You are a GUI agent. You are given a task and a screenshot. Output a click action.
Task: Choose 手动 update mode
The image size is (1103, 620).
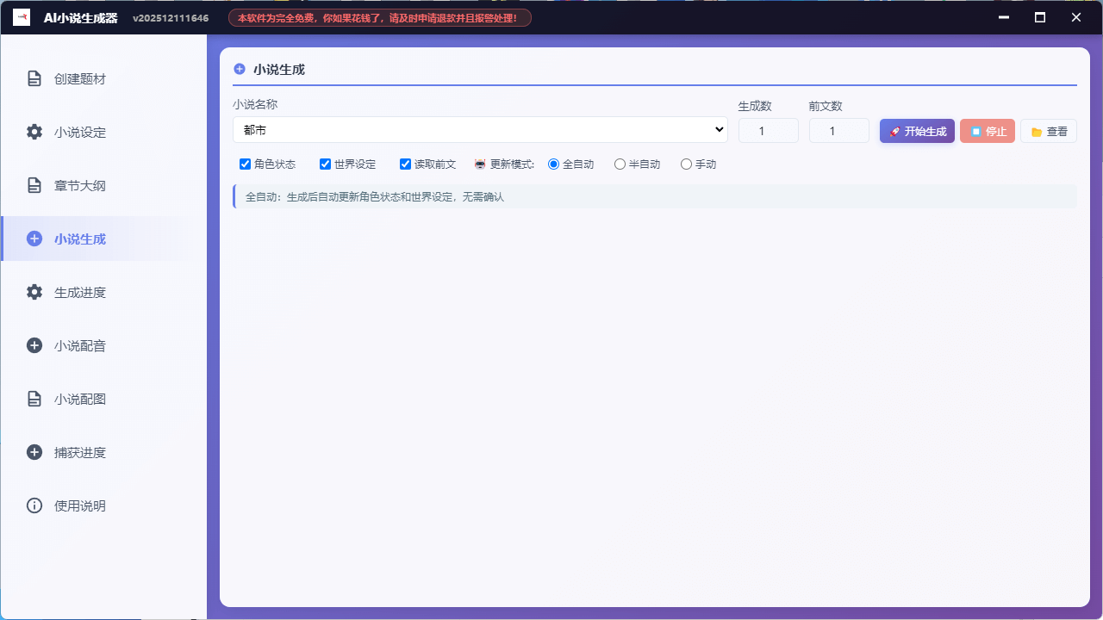685,164
